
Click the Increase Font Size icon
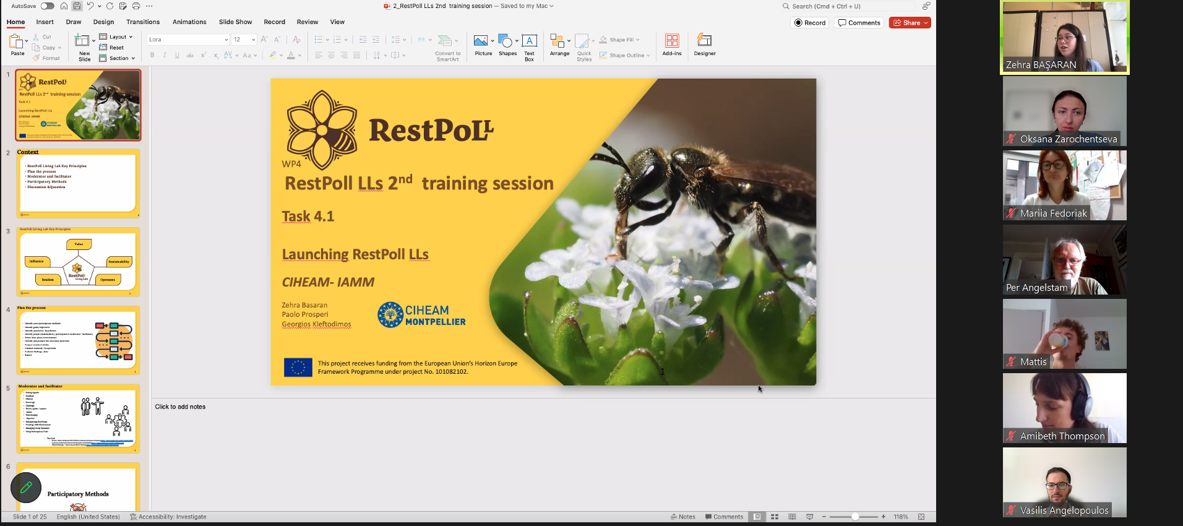pos(264,40)
